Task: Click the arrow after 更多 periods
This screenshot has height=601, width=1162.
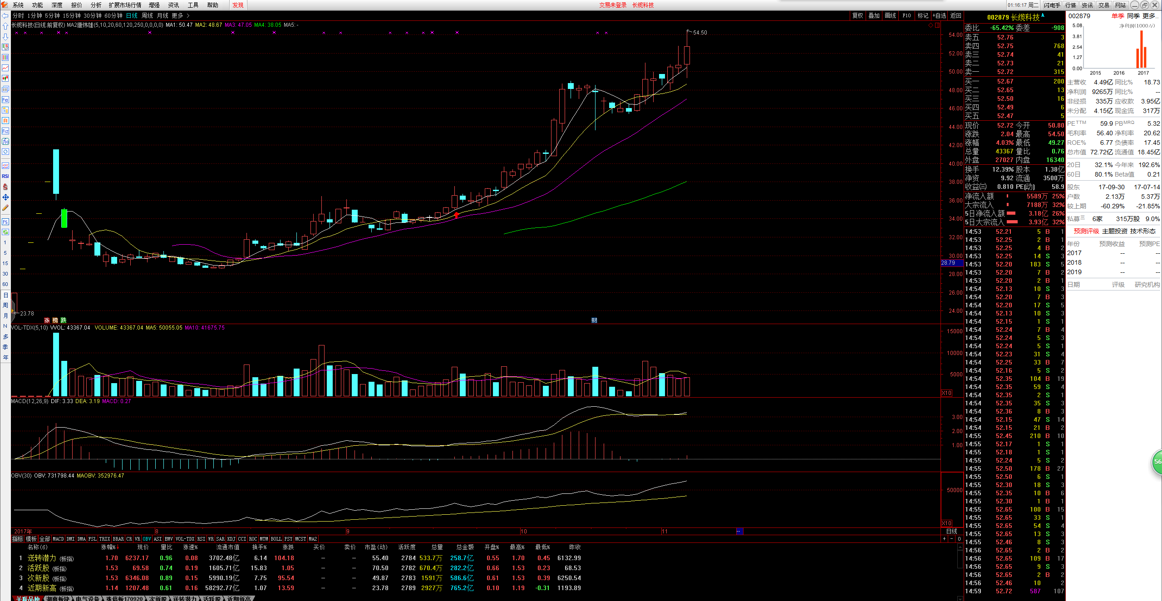Action: pyautogui.click(x=188, y=16)
